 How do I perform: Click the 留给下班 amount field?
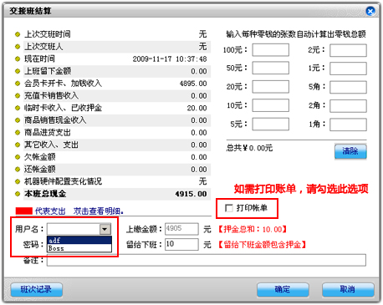[181, 244]
